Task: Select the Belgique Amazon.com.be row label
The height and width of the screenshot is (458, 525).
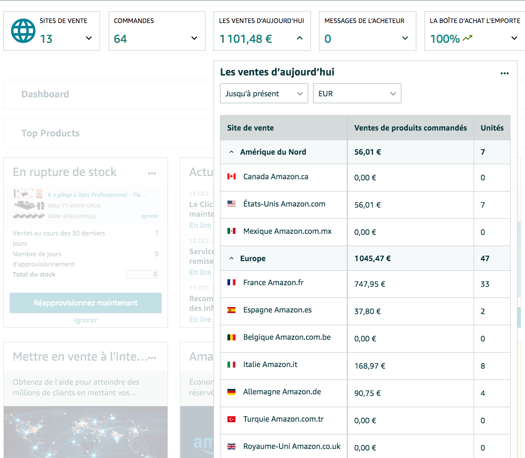Action: [x=287, y=337]
